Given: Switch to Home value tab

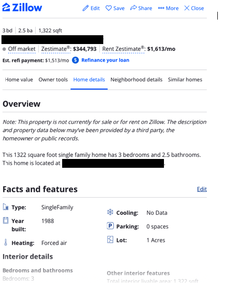Looking at the screenshot, I should (x=19, y=80).
